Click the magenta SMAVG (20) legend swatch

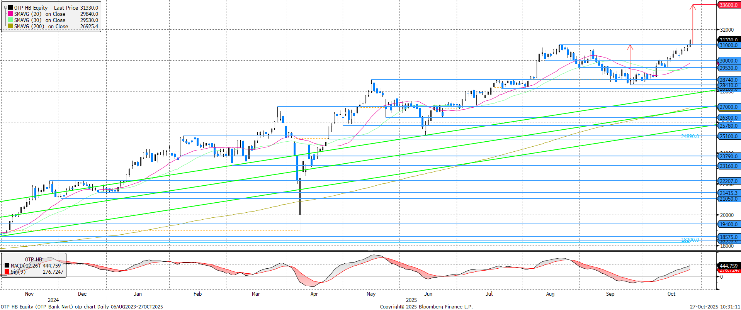[x=10, y=14]
